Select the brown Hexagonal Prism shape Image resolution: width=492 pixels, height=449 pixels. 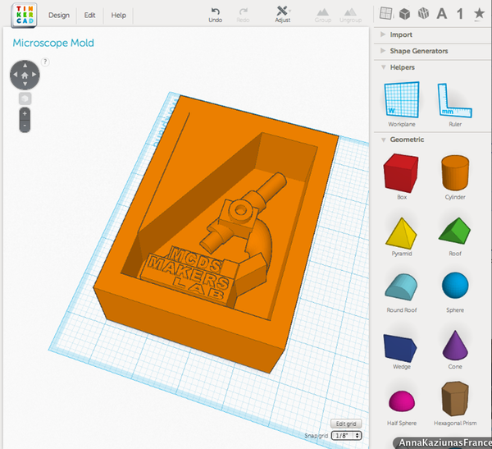pos(455,403)
